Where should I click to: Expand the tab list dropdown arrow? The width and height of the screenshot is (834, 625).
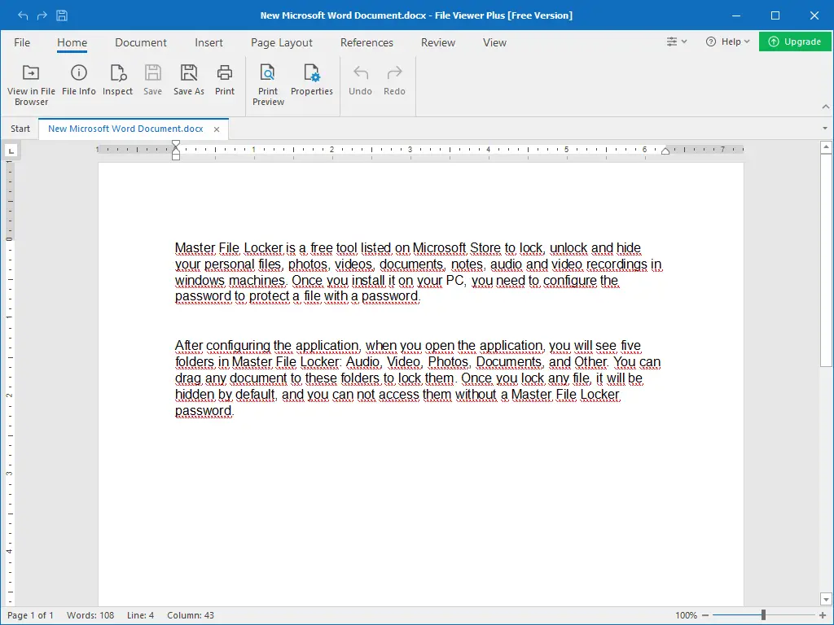pos(825,128)
